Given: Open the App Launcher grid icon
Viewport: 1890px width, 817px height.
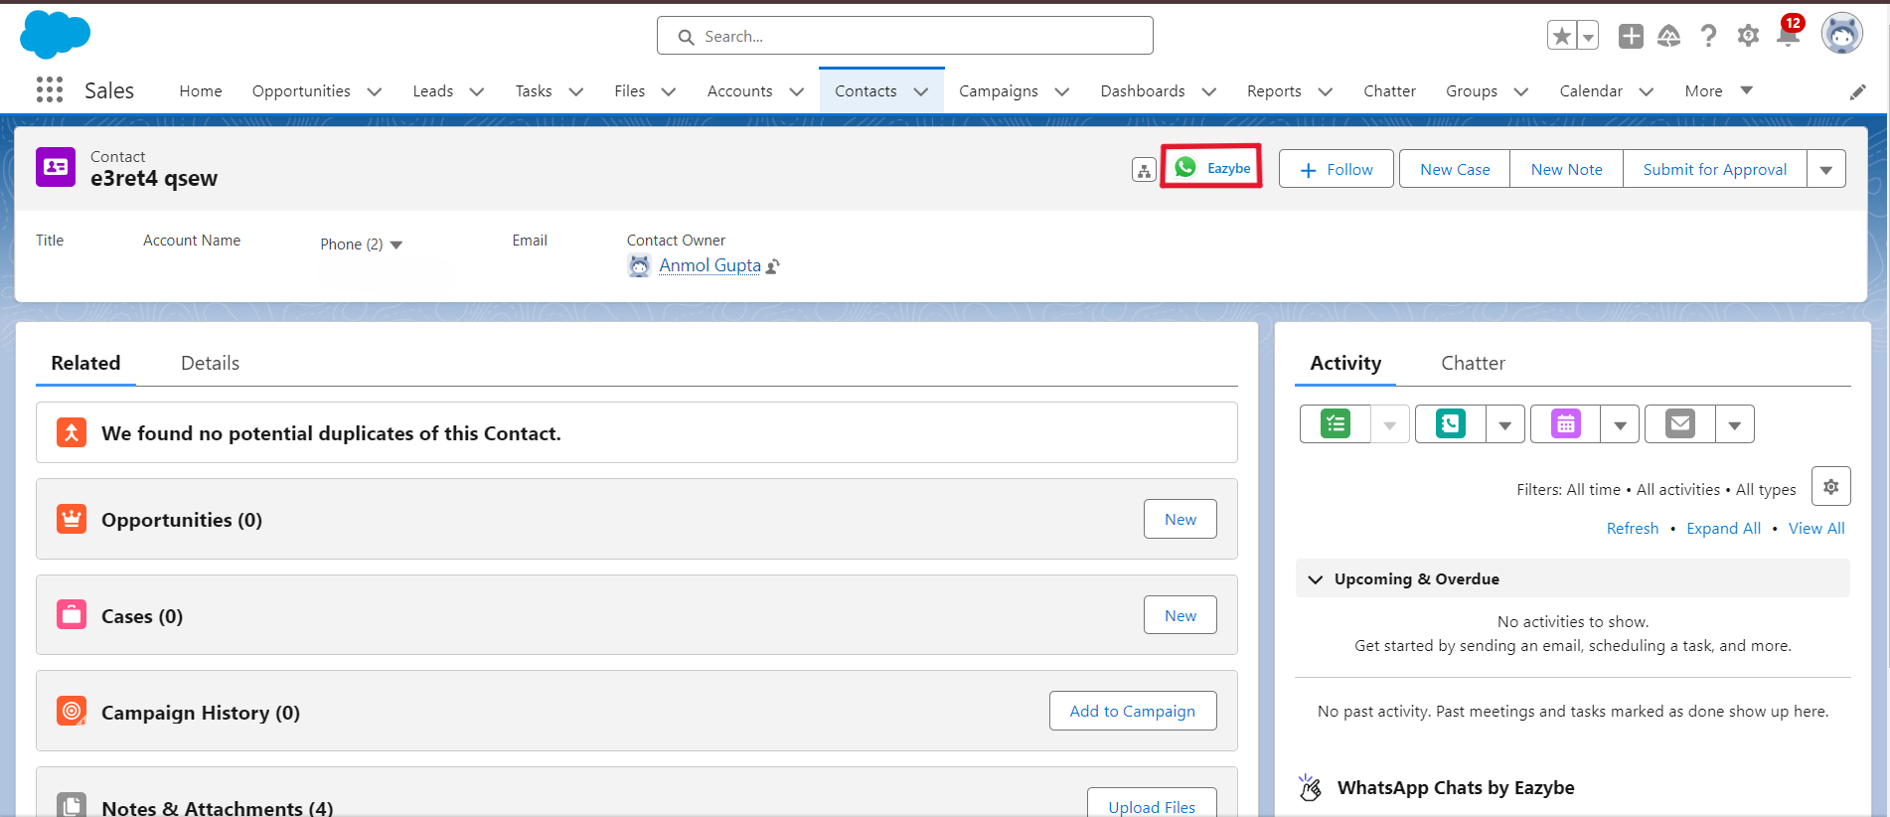Looking at the screenshot, I should click(x=50, y=90).
